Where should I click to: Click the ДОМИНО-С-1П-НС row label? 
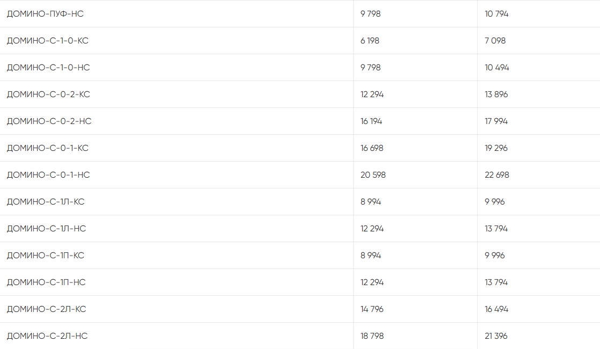46,282
